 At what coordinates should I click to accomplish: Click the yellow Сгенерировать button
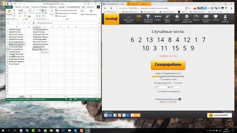point(168,65)
